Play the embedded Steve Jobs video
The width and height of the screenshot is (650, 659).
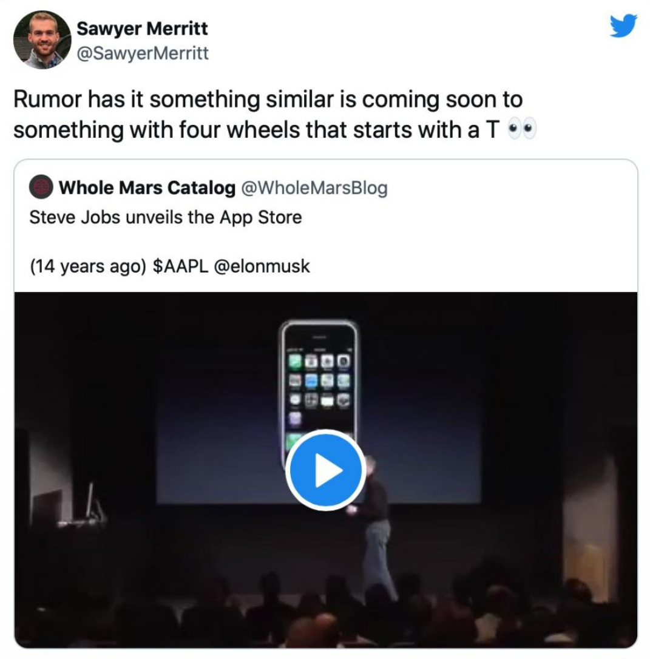[325, 470]
